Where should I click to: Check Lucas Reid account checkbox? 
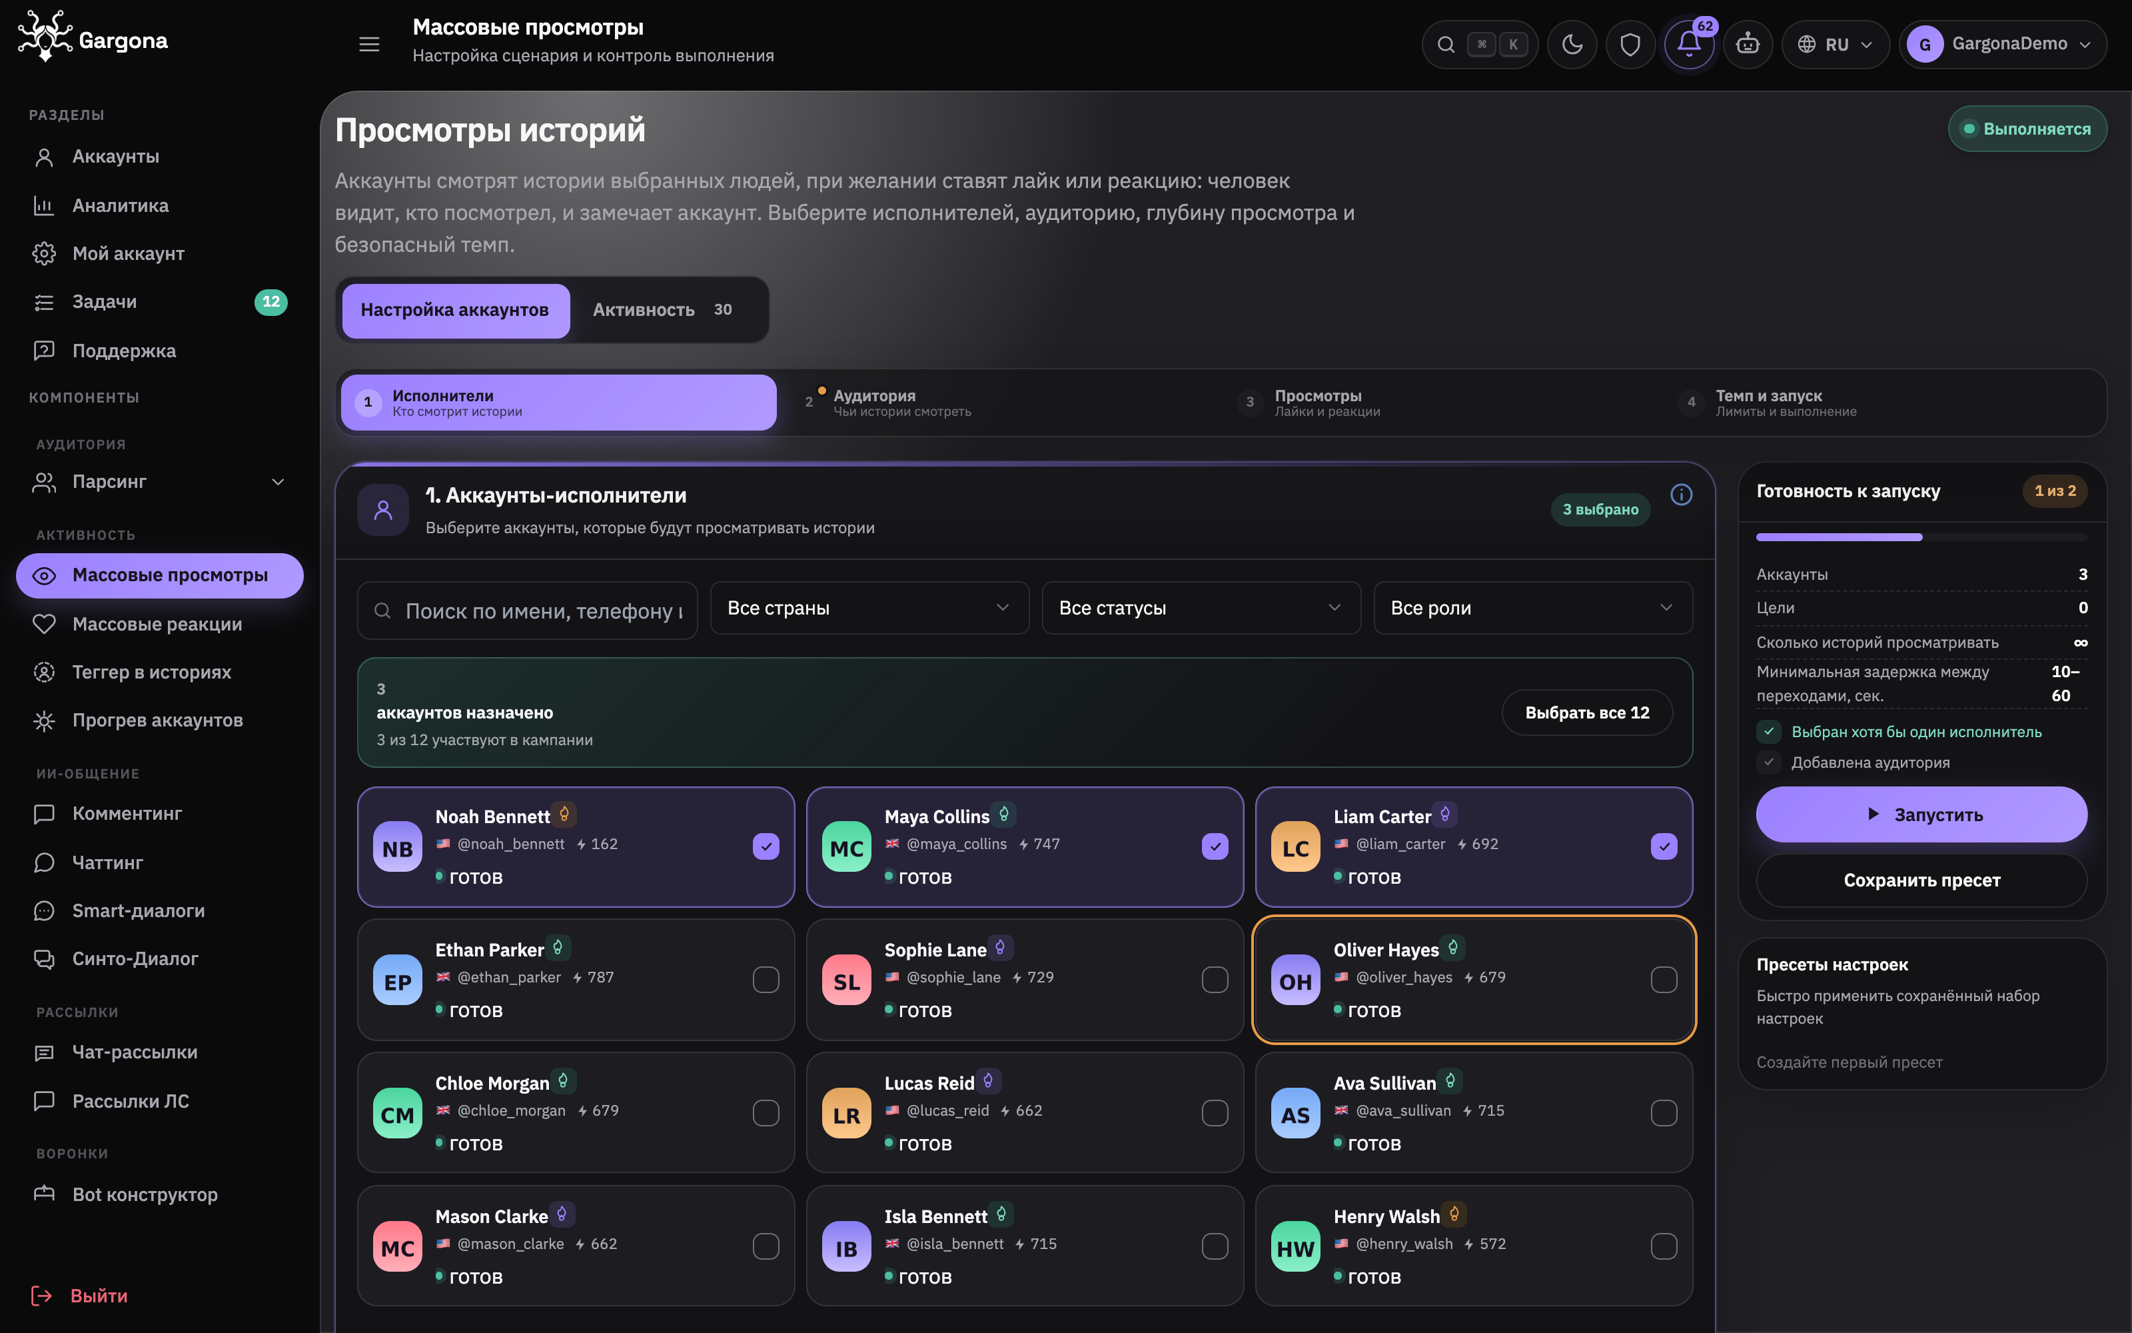coord(1215,1112)
